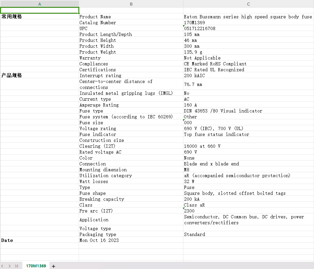314x269 pixels.
Task: Select Product Length/Depth cell
Action: tap(131, 34)
